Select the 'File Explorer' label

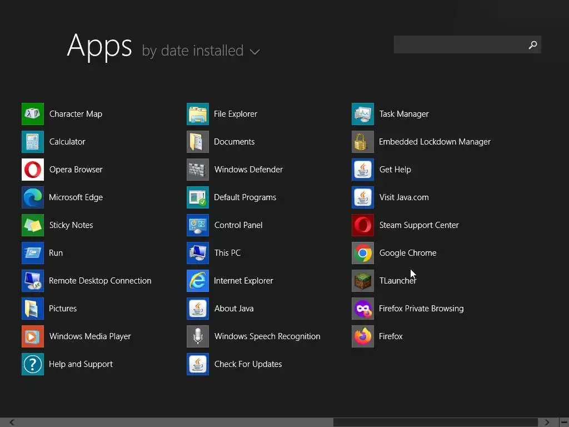click(236, 114)
